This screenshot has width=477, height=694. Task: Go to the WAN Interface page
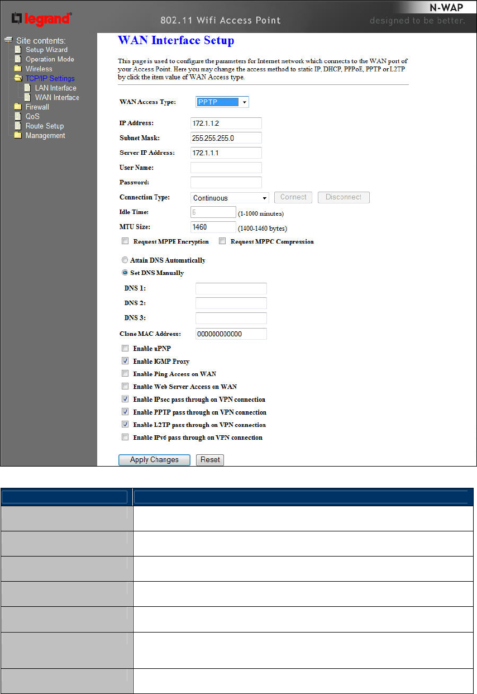pyautogui.click(x=57, y=97)
